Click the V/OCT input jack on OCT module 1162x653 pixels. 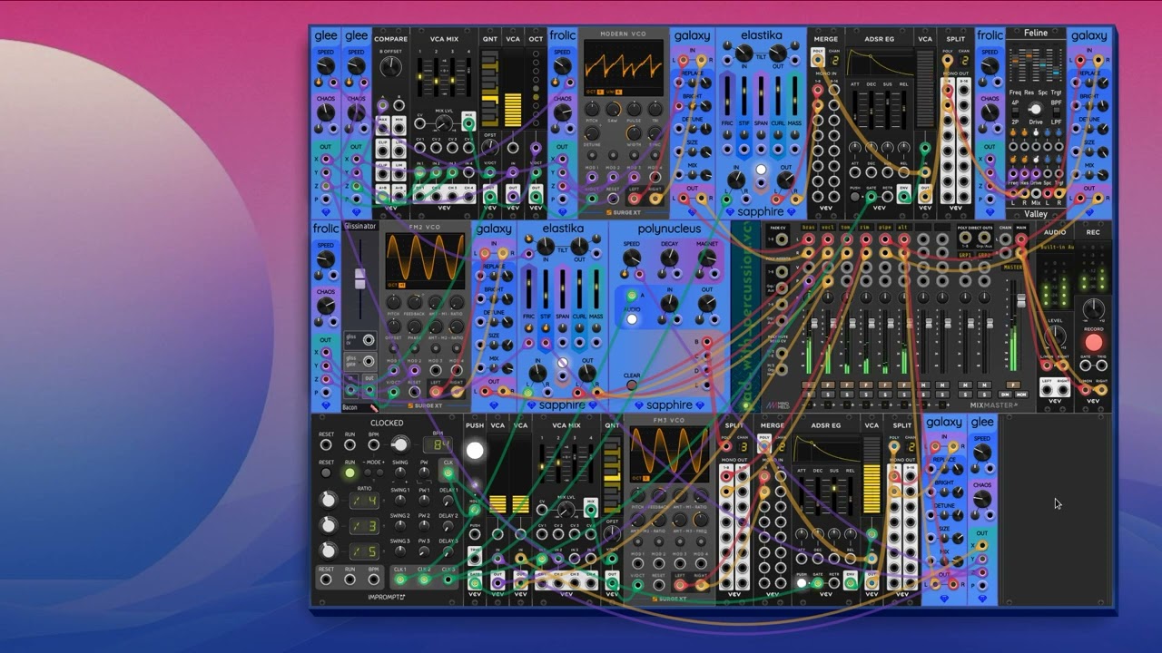click(x=536, y=172)
